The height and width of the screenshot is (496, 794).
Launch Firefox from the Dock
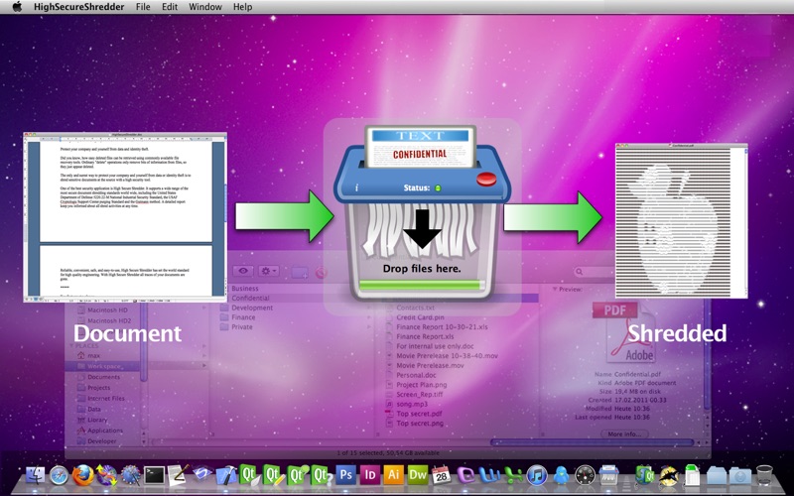click(83, 476)
